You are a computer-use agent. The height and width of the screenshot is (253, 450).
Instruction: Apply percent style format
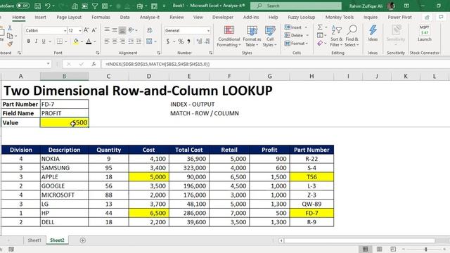coord(181,41)
